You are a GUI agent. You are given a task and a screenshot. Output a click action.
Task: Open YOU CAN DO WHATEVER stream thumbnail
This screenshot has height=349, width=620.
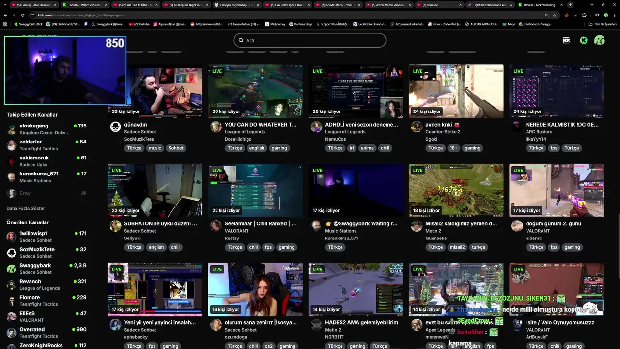click(x=255, y=91)
